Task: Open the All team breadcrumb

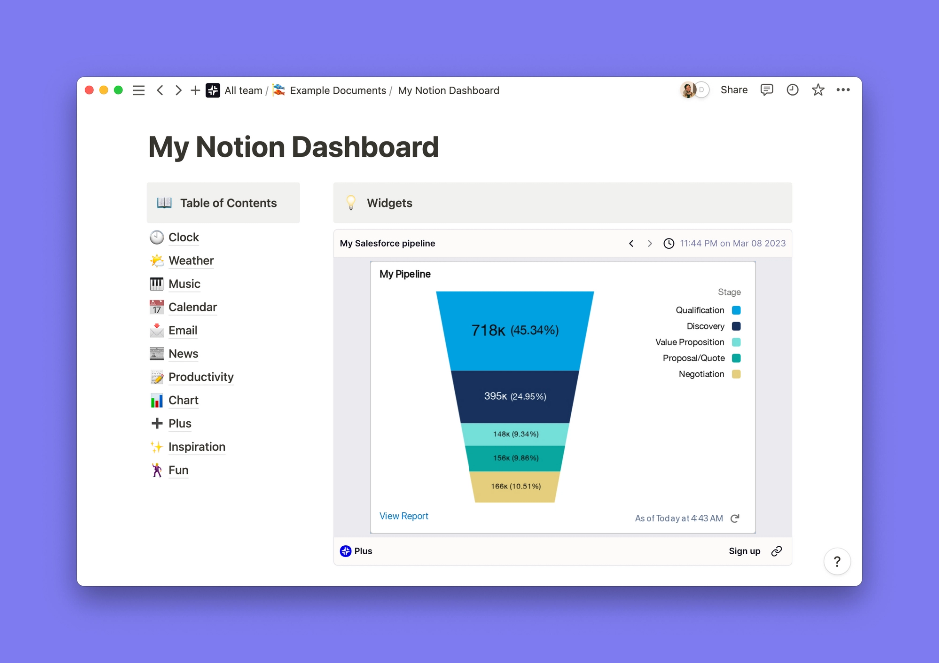Action: (243, 90)
